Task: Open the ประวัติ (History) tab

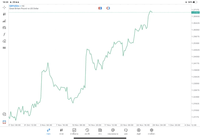Action: 87,131
